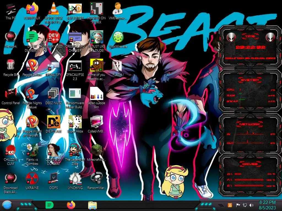Select the VLC cone desktop shortcut
Viewport: 282px width, 211px height.
coord(54,13)
